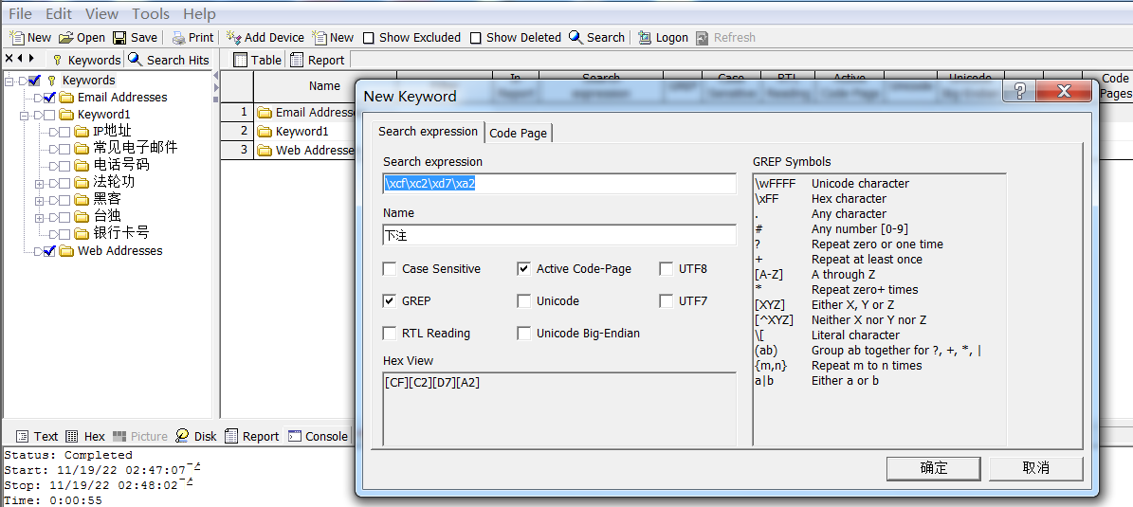The height and width of the screenshot is (507, 1133).
Task: Tick the UTF8 checkbox
Action: tap(667, 269)
